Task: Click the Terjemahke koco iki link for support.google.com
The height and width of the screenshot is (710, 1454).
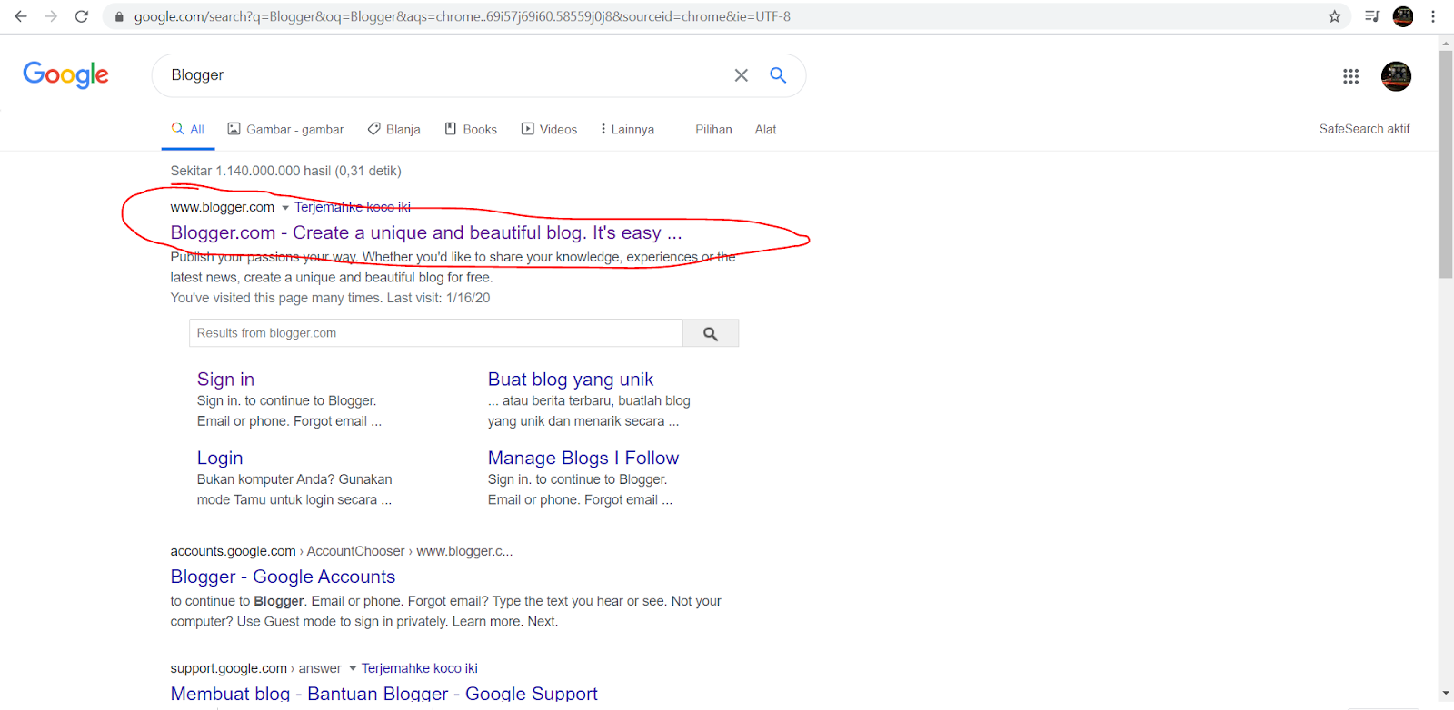Action: pyautogui.click(x=420, y=668)
